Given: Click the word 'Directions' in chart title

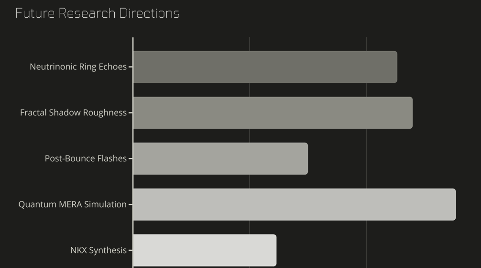Looking at the screenshot, I should [x=149, y=13].
